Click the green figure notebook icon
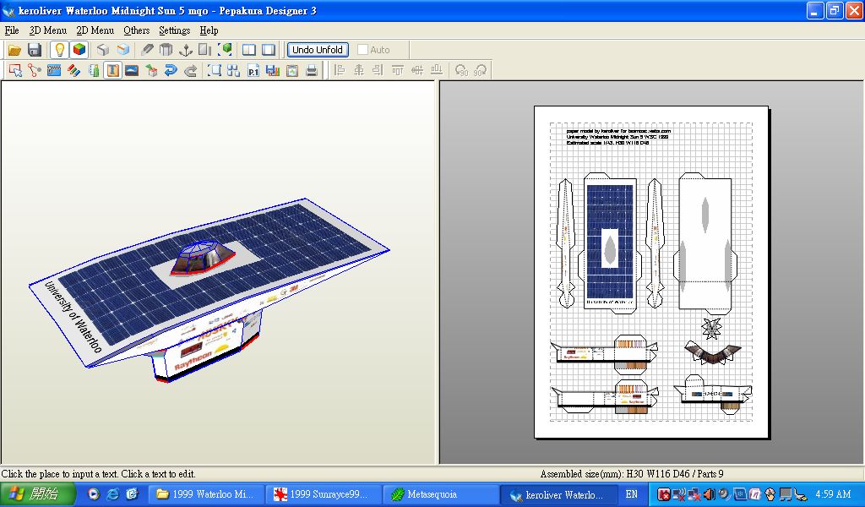 click(93, 71)
